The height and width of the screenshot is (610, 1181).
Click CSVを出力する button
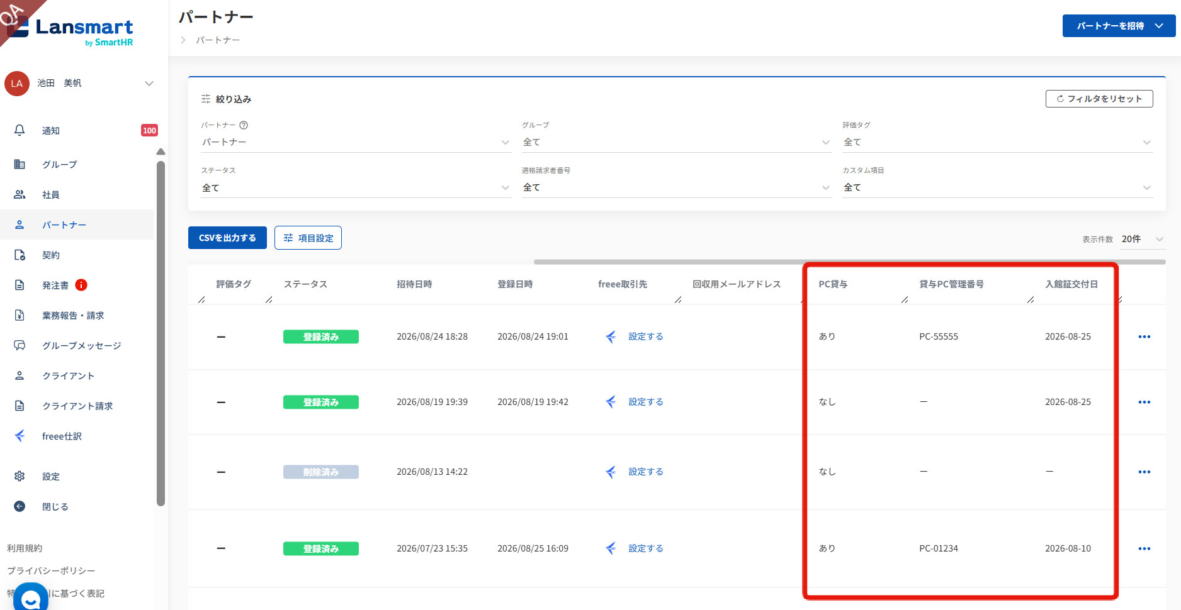(x=227, y=238)
